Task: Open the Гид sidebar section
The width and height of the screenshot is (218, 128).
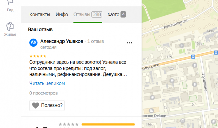Action: pos(10,6)
